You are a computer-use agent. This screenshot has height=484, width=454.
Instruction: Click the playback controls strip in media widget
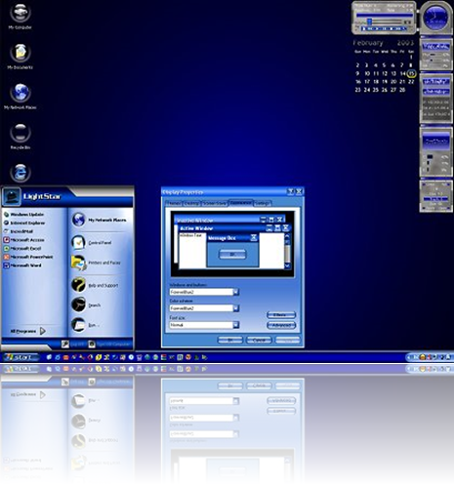pyautogui.click(x=384, y=29)
